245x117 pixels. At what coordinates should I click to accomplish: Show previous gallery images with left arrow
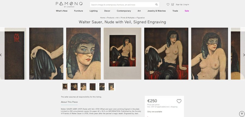[1, 55]
